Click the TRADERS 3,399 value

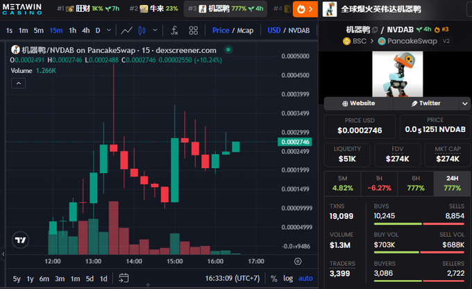[x=339, y=273]
